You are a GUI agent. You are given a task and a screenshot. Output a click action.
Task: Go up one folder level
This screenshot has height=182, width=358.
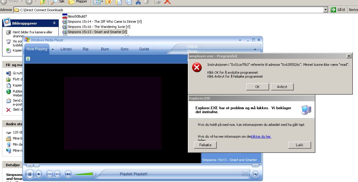click(43, 2)
